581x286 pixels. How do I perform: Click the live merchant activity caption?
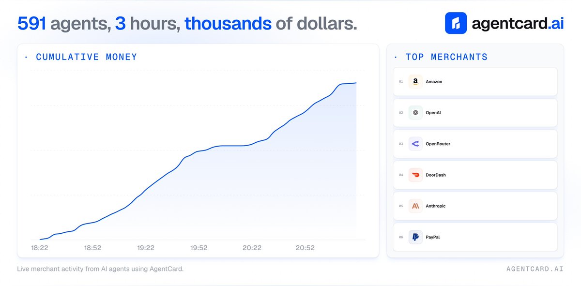pyautogui.click(x=100, y=269)
